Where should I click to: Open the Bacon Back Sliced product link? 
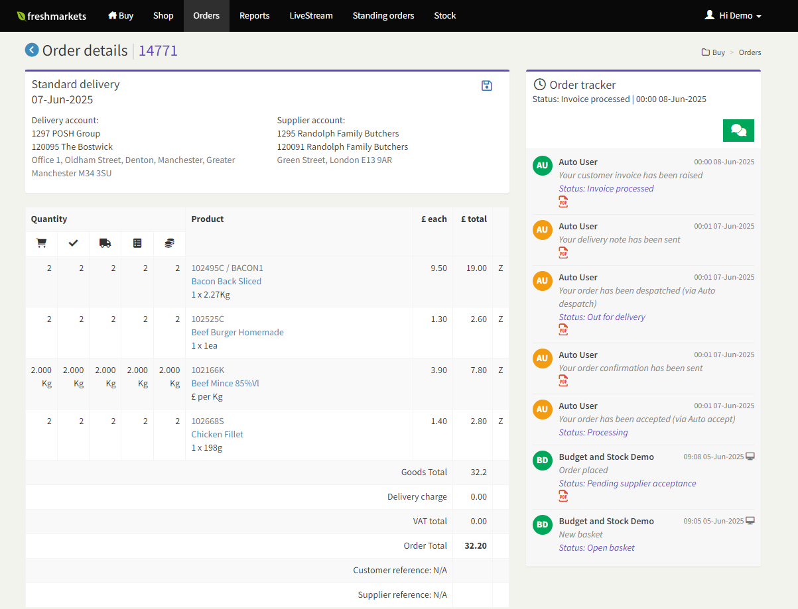pos(226,281)
